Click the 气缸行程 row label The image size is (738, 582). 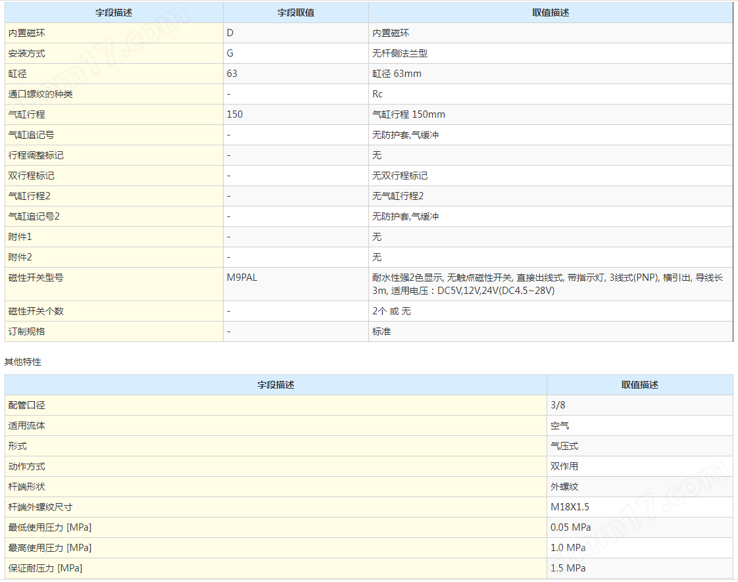[27, 114]
